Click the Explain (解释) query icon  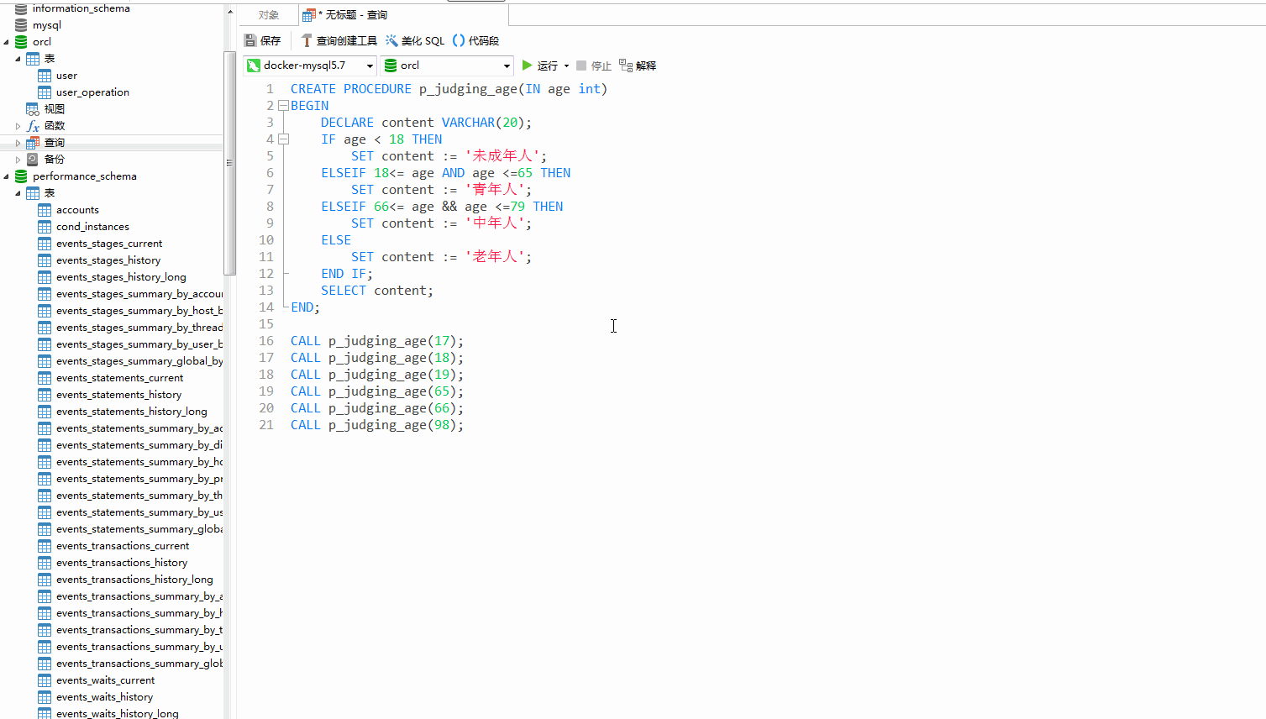[626, 66]
